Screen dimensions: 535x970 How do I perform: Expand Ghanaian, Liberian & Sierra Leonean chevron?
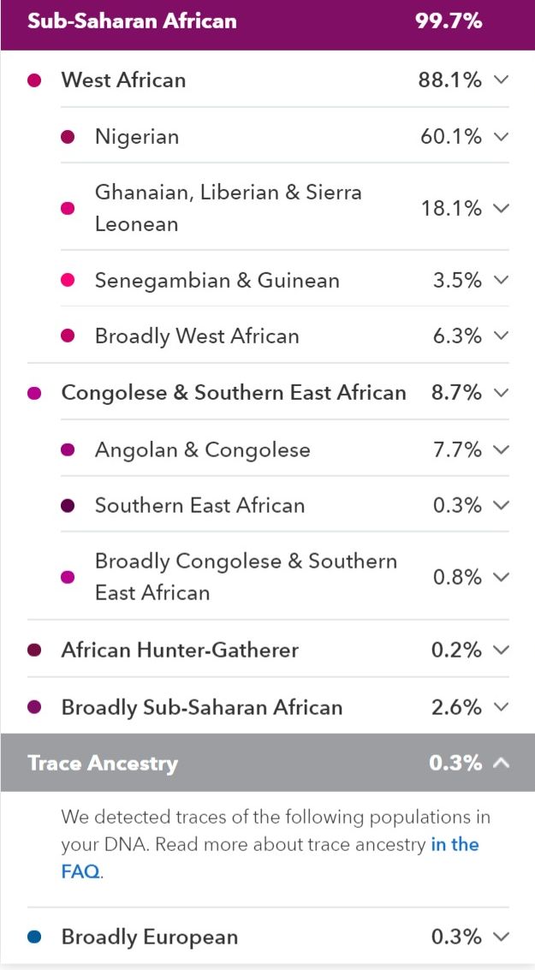tap(502, 208)
